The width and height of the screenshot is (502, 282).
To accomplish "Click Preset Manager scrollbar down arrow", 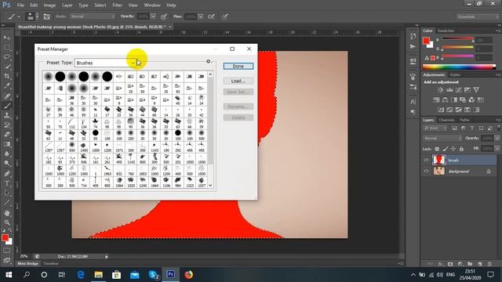I will (x=210, y=186).
